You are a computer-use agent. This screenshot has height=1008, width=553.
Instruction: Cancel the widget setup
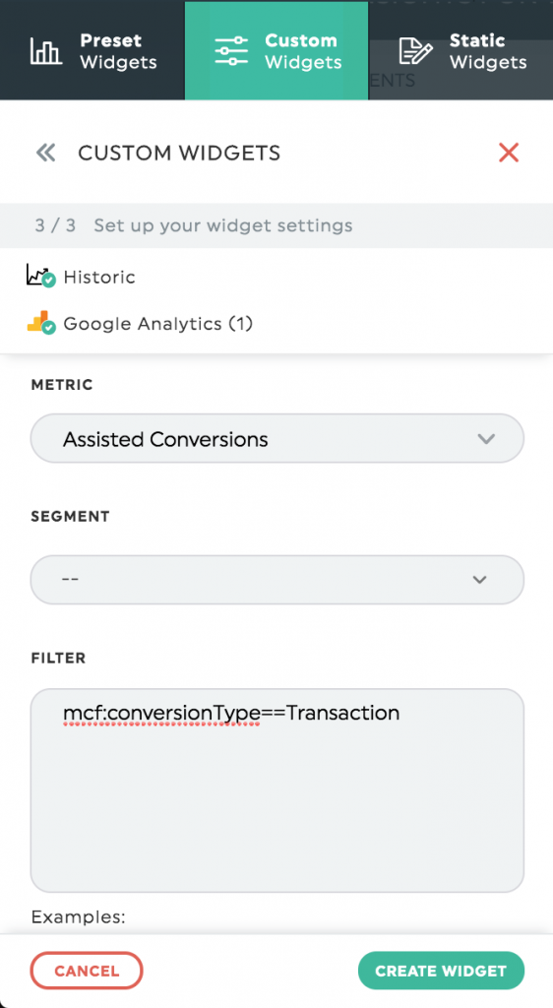point(86,970)
